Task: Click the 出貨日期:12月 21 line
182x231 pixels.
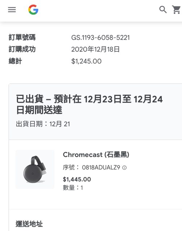Action: coord(43,124)
